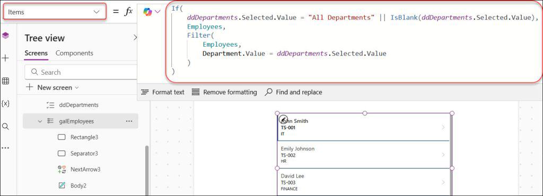Open the Copilot icon menu
Screen dimensions: 543x196
[148, 12]
